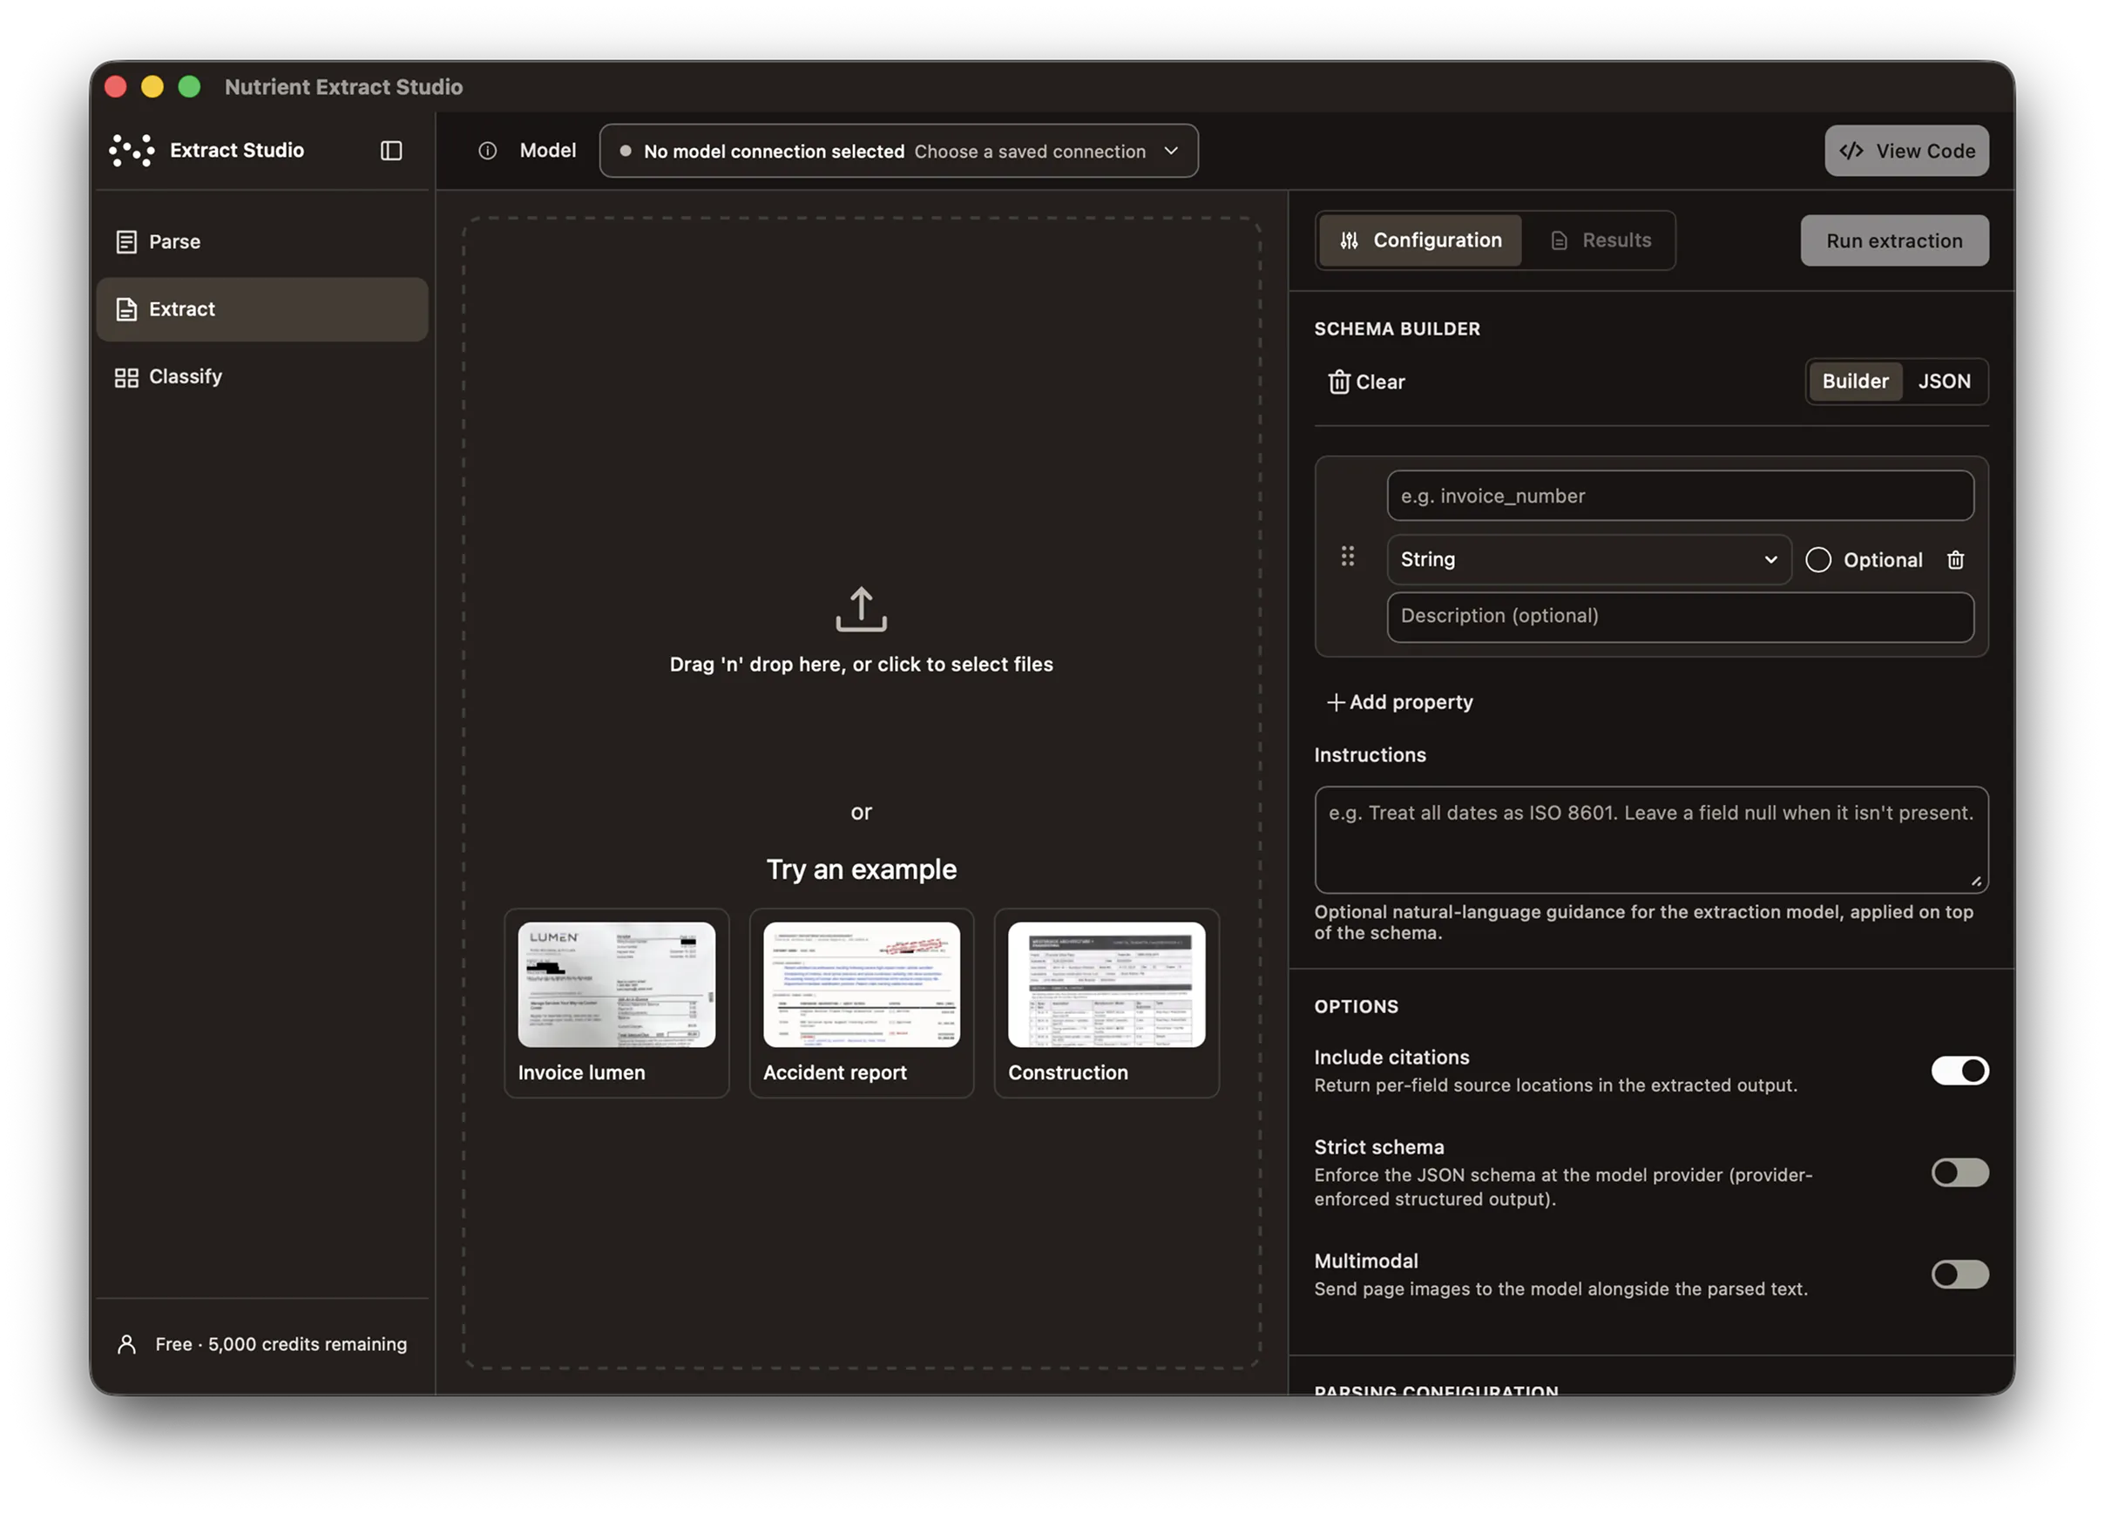Clear the schema builder
Viewport: 2105px width, 1514px height.
pyautogui.click(x=1365, y=382)
